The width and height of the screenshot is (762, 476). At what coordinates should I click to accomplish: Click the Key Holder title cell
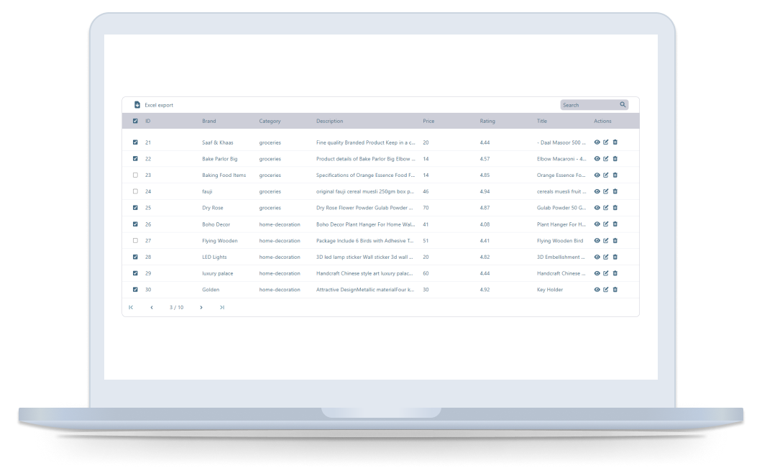[x=550, y=290]
